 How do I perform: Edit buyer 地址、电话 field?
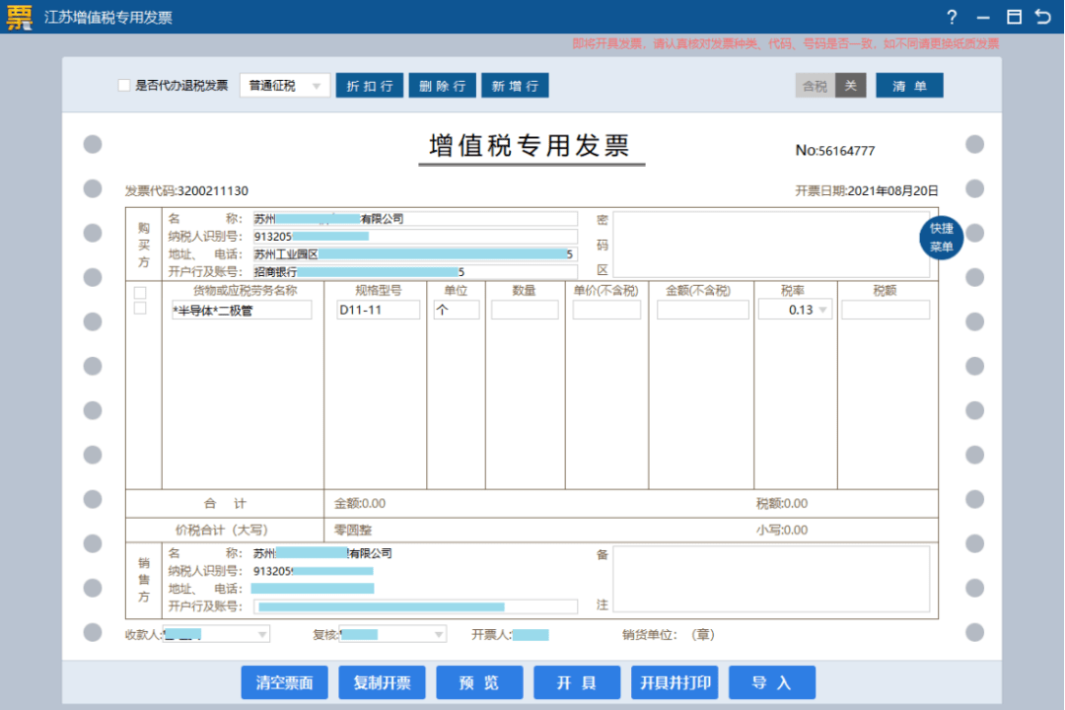click(x=415, y=254)
